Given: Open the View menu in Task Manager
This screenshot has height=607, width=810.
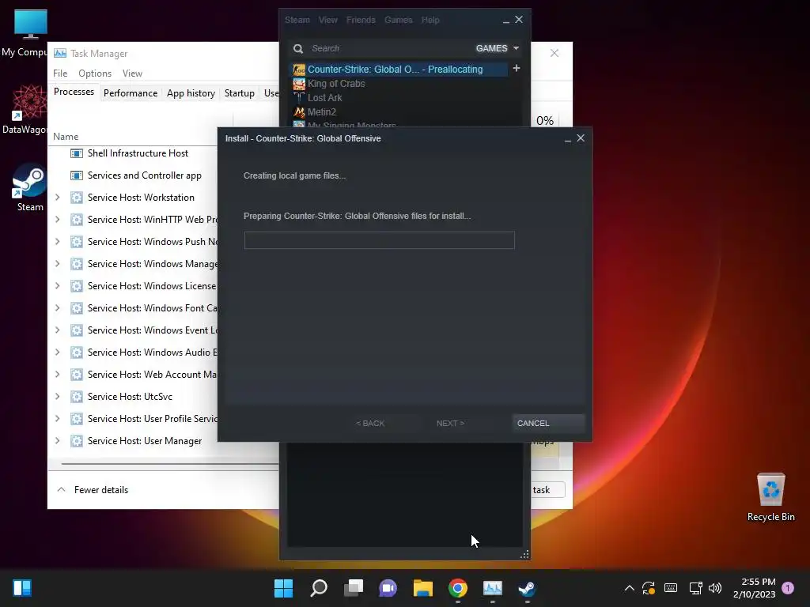Looking at the screenshot, I should pyautogui.click(x=132, y=74).
